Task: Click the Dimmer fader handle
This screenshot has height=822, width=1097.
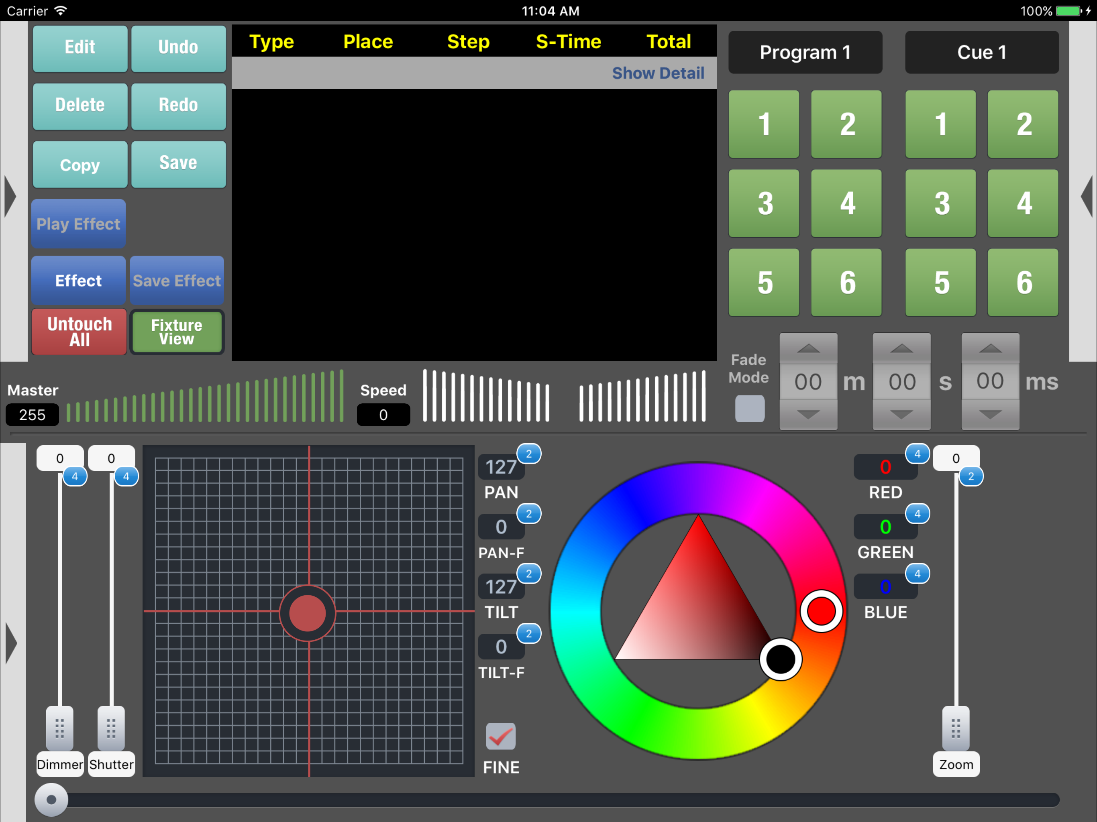Action: click(x=59, y=728)
